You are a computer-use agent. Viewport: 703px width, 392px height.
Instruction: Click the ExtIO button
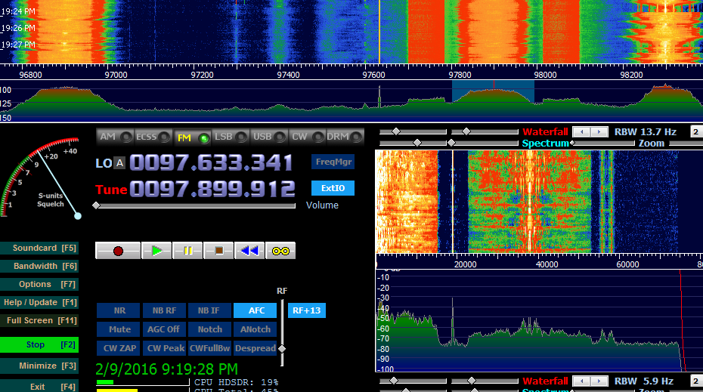point(333,188)
